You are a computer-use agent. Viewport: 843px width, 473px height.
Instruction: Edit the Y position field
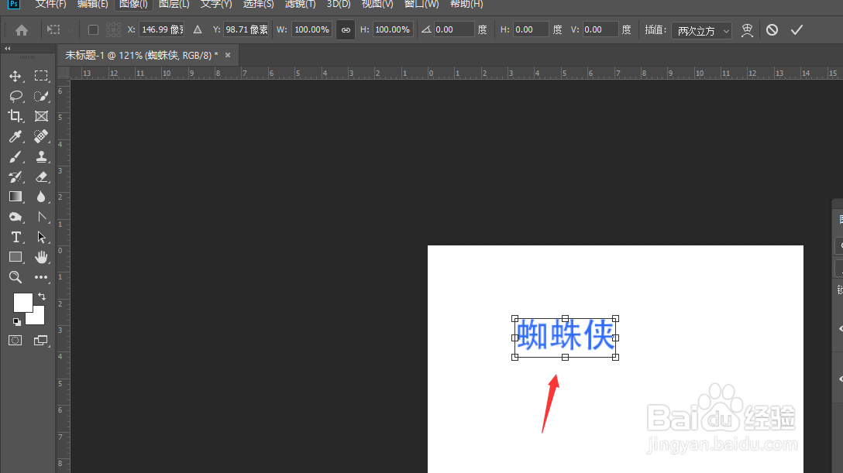click(246, 29)
